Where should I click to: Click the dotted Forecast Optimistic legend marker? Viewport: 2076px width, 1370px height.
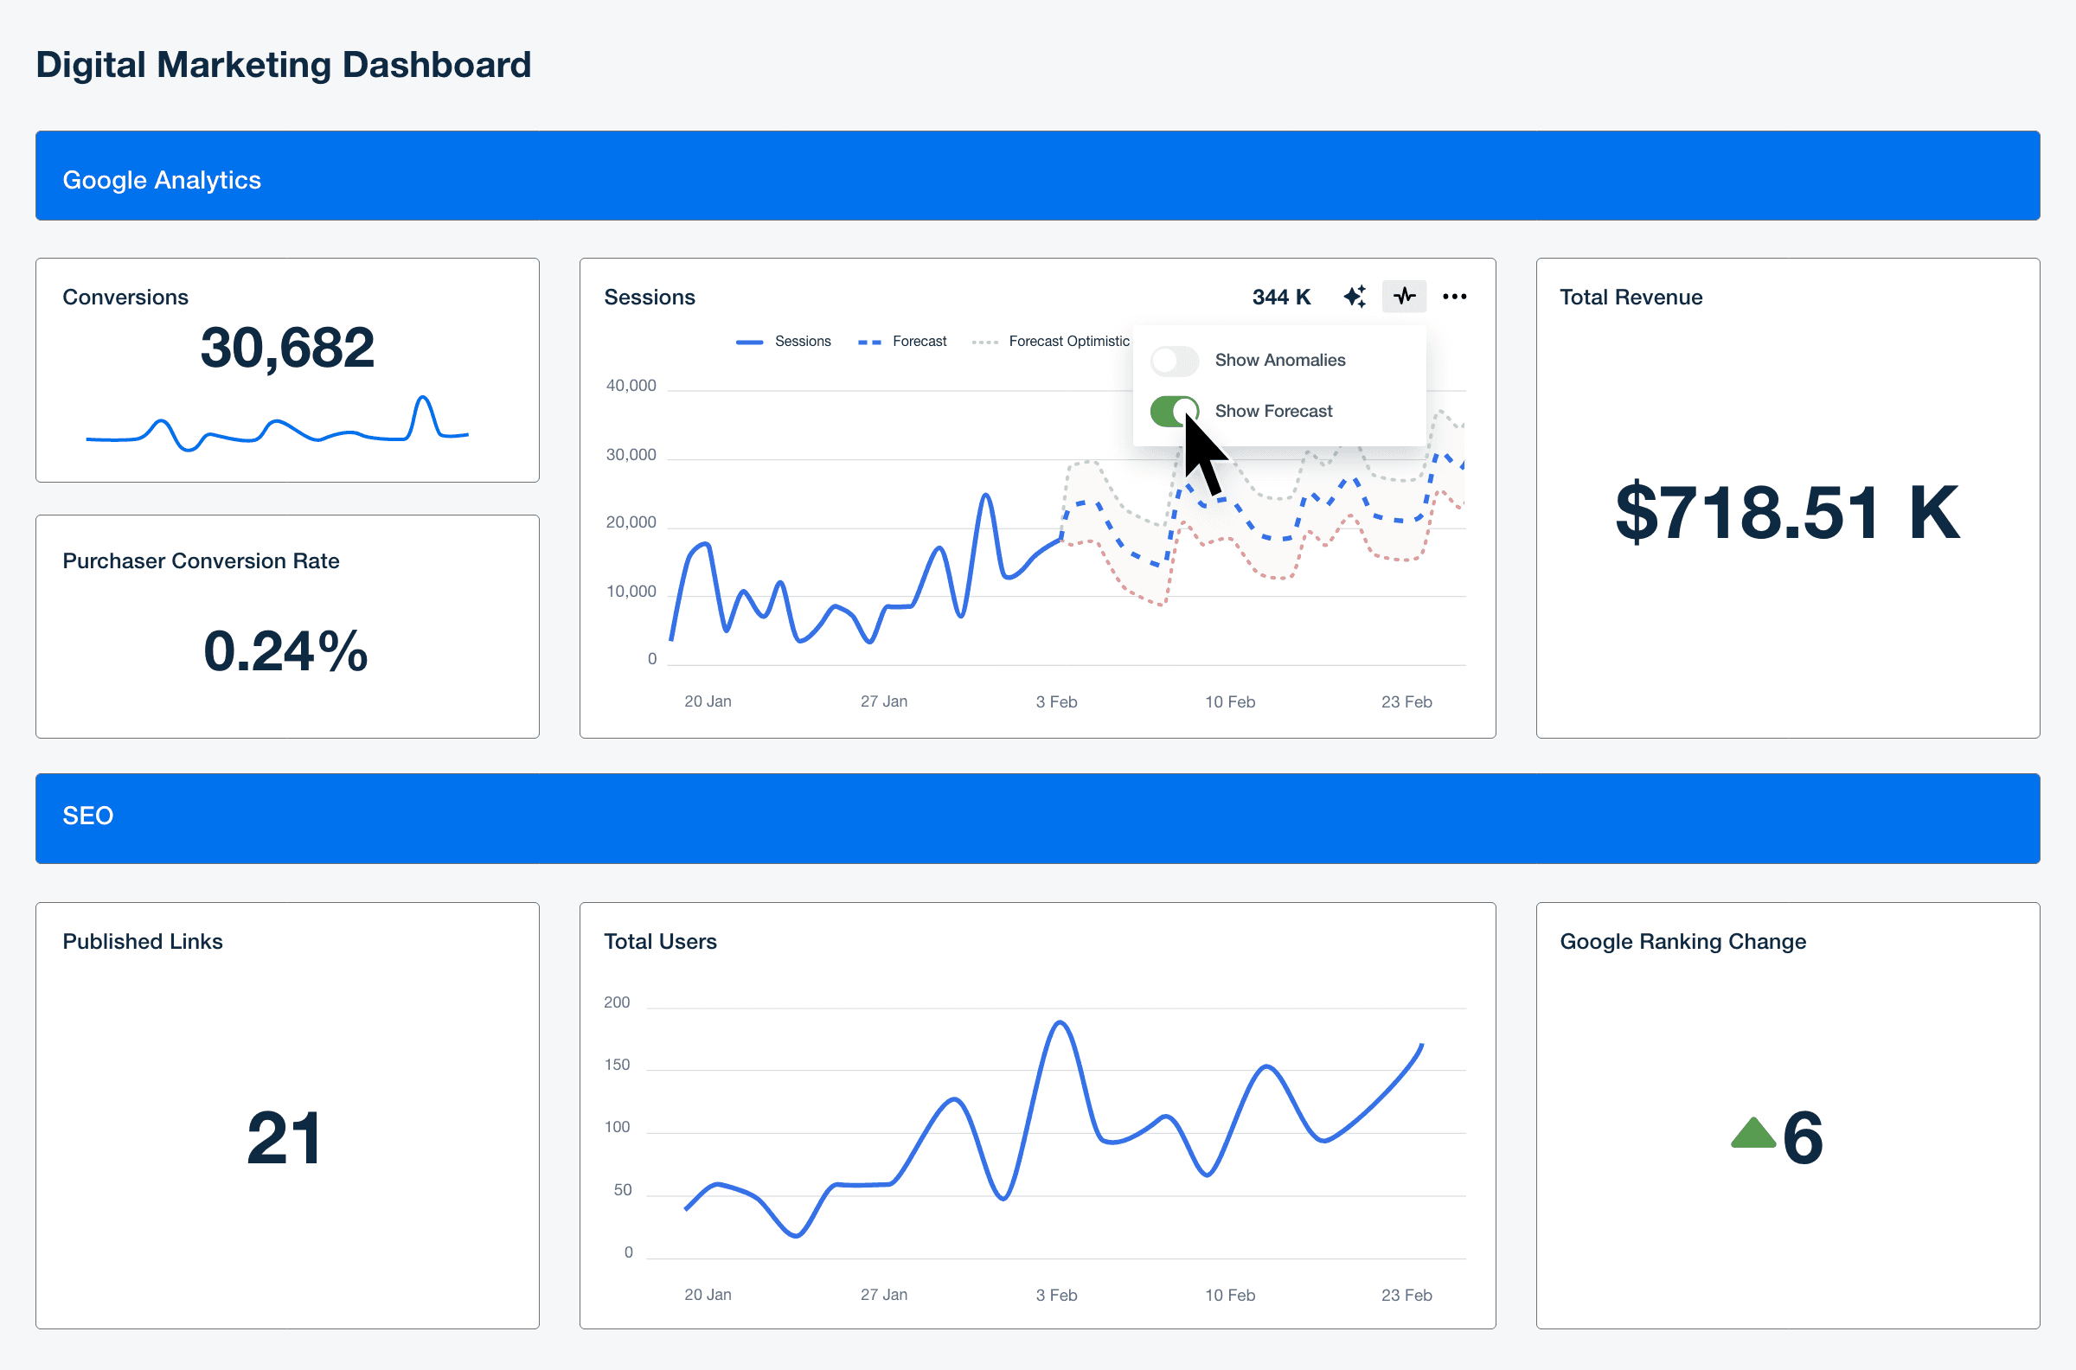pos(985,342)
